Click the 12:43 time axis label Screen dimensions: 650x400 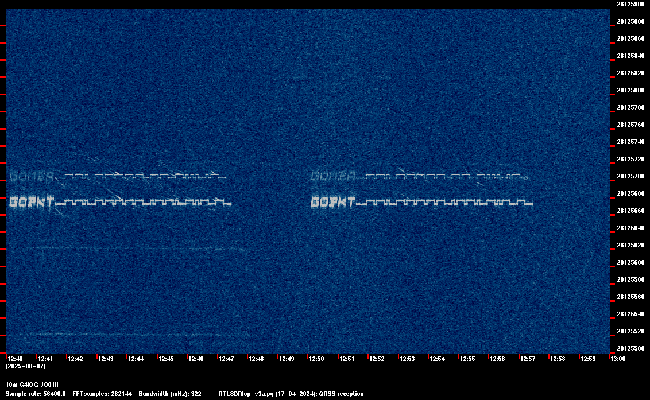pos(106,359)
